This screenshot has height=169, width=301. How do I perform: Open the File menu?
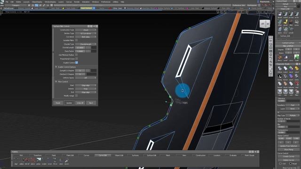pos(7,2)
